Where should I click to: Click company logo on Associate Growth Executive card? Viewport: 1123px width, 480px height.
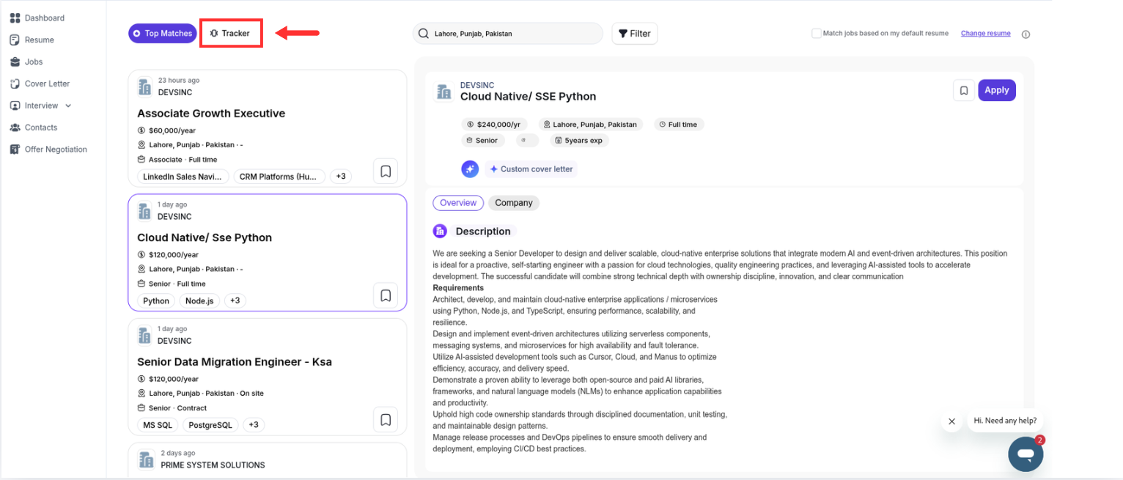click(x=144, y=86)
